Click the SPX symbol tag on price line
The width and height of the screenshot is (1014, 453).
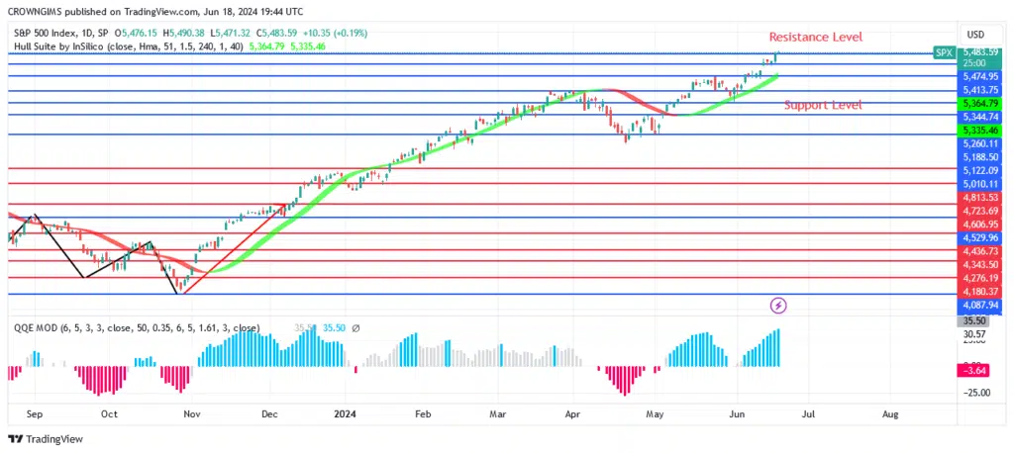click(944, 51)
